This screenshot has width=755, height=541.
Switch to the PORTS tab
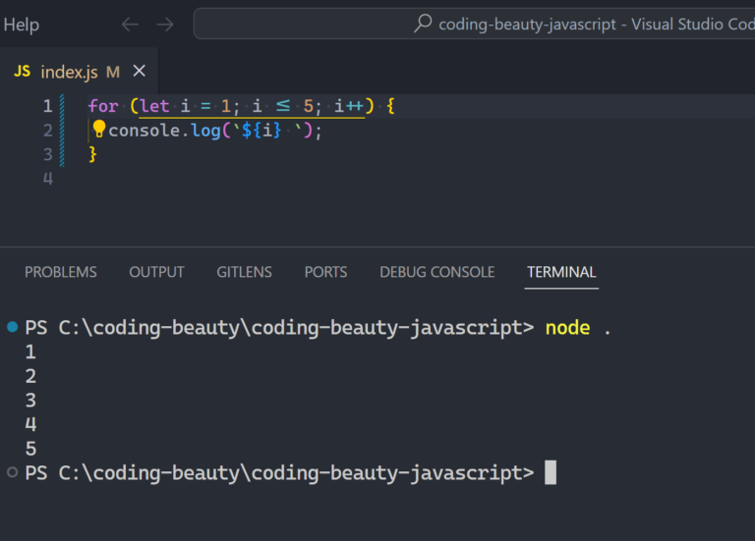(325, 272)
